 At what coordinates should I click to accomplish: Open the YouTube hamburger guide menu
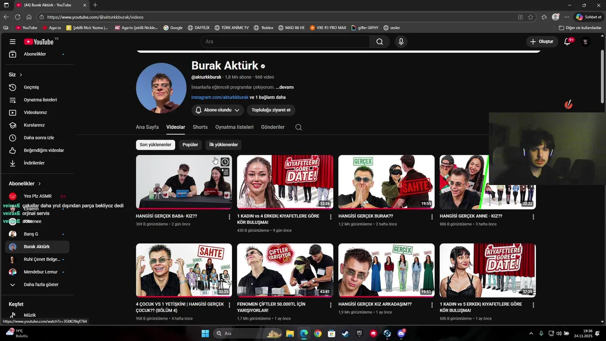pyautogui.click(x=13, y=42)
